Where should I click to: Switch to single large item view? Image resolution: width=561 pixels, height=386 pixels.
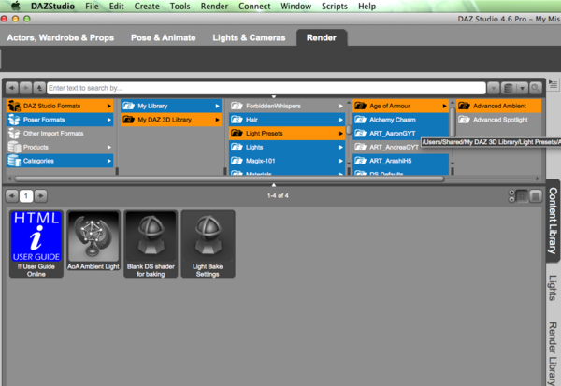(x=536, y=196)
